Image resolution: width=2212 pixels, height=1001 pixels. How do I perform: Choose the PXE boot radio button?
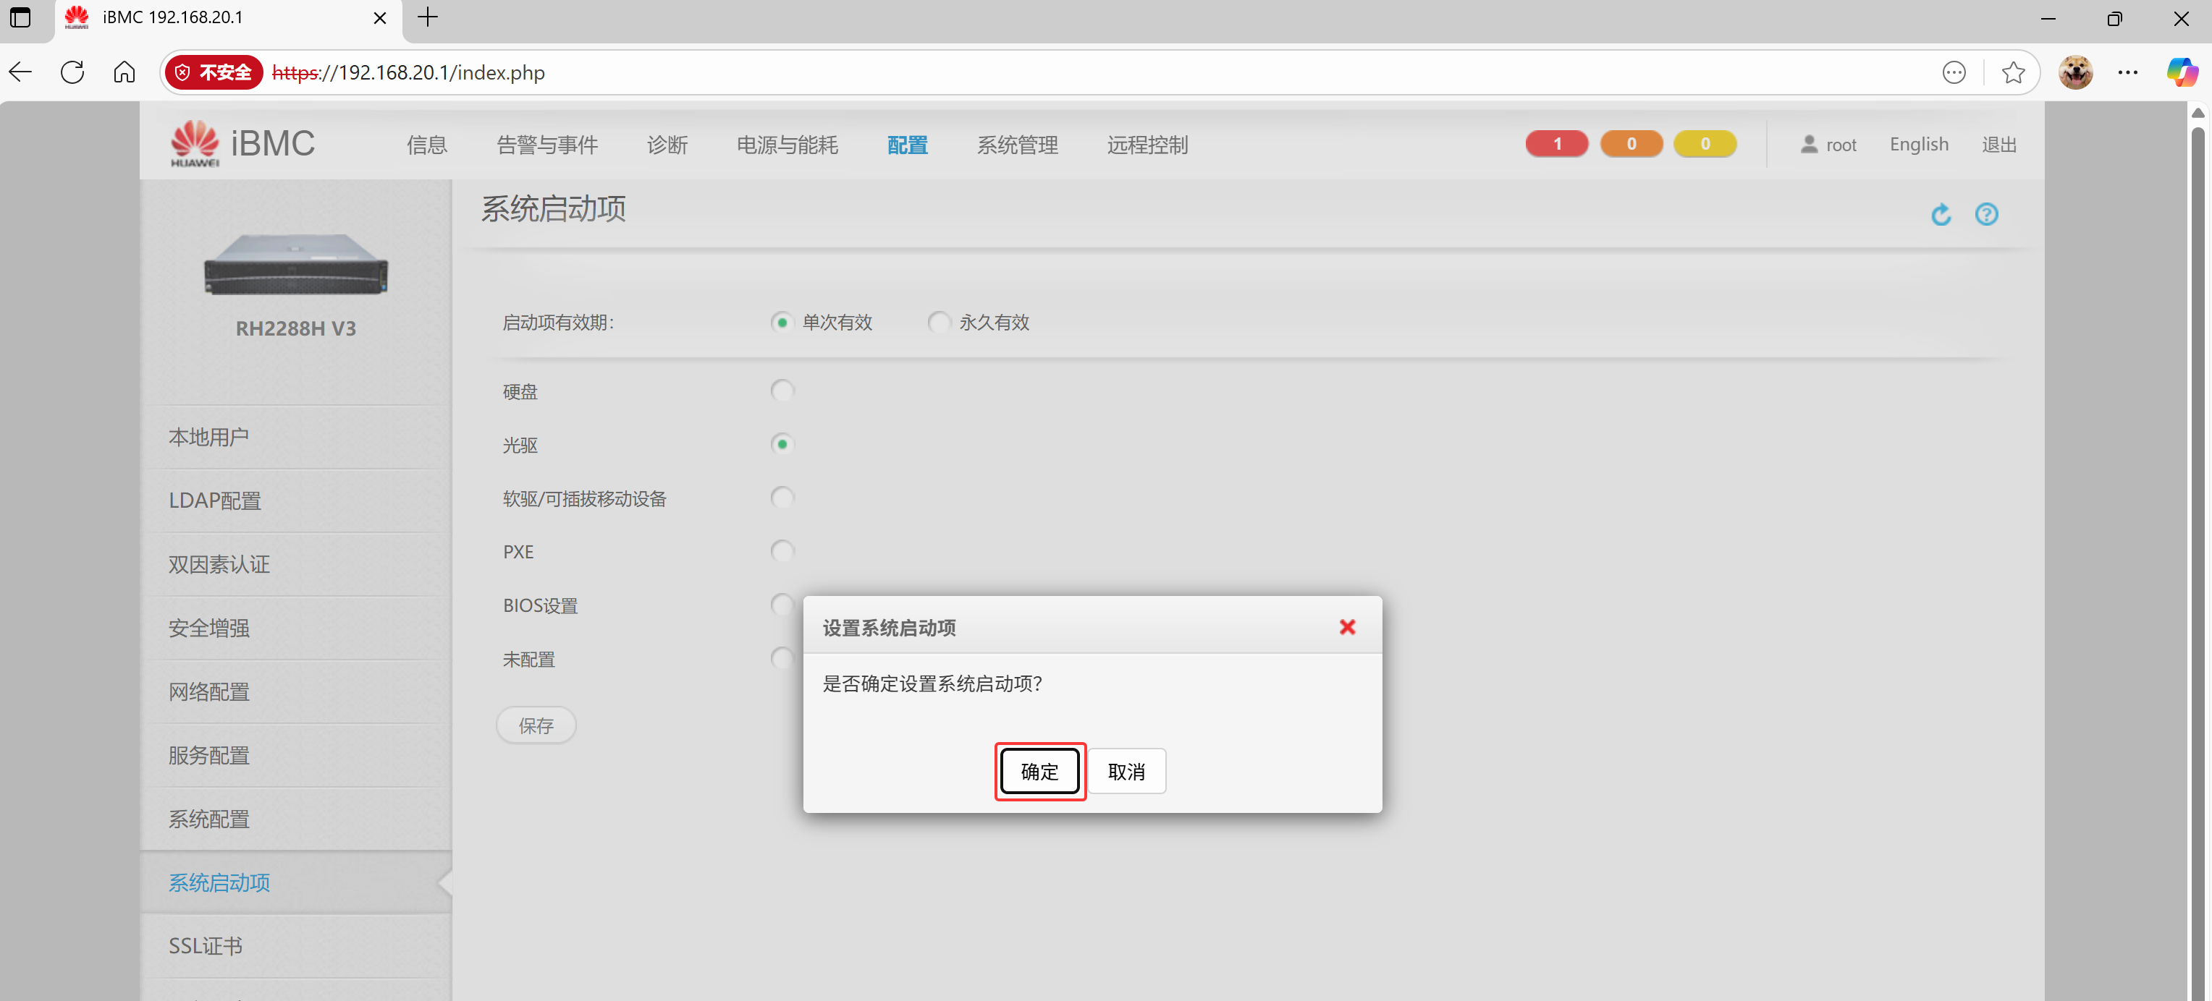pos(782,550)
